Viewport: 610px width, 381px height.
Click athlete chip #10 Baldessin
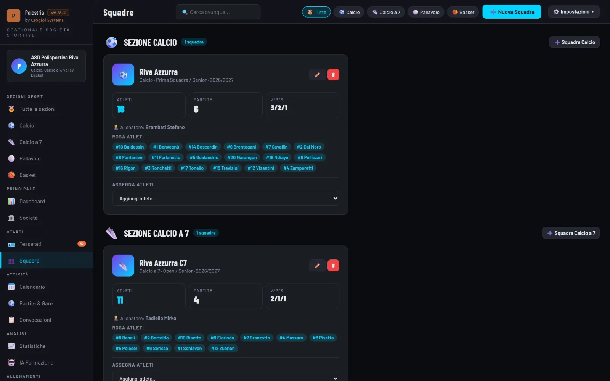(130, 147)
